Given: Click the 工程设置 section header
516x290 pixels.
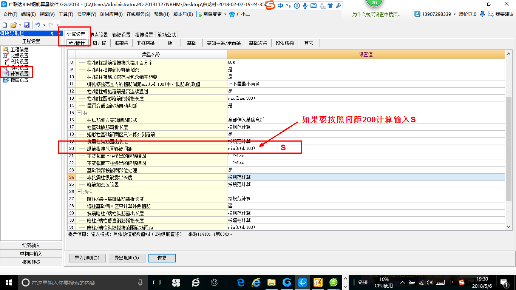Looking at the screenshot, I should 31,41.
